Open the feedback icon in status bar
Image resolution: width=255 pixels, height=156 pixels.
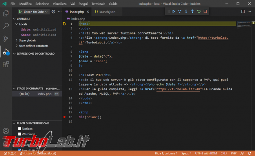click(242, 153)
